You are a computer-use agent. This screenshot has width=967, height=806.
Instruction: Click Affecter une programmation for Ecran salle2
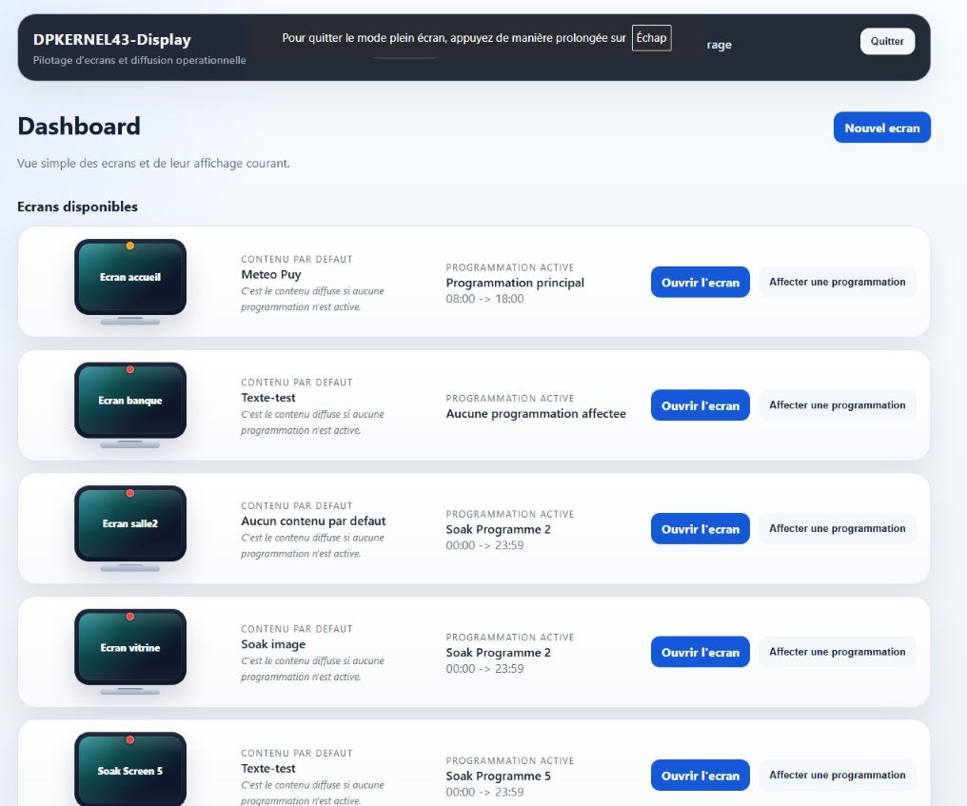point(837,528)
